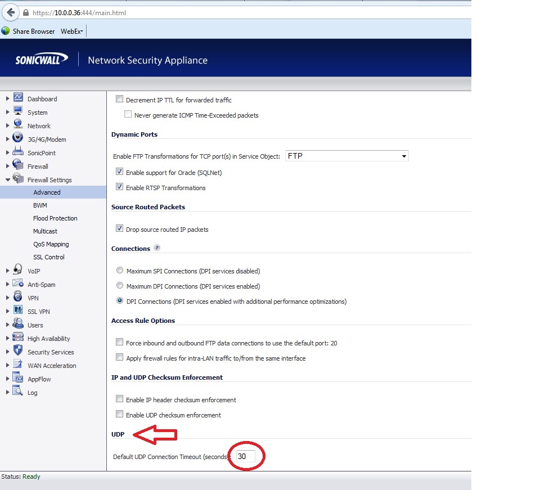Open the QoS Mapping submenu item

click(51, 244)
